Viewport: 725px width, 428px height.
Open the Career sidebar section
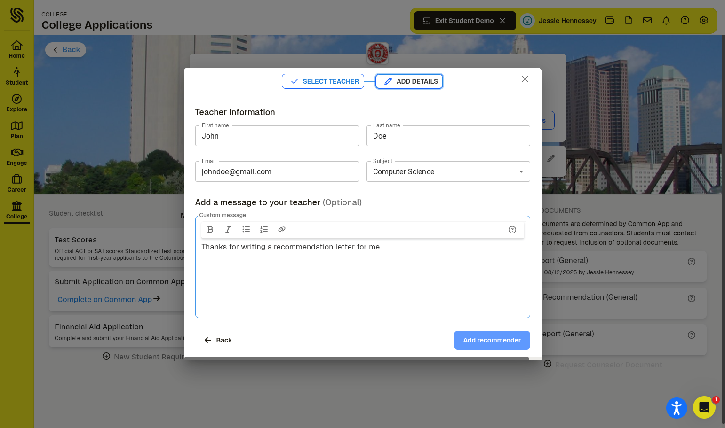tap(16, 183)
